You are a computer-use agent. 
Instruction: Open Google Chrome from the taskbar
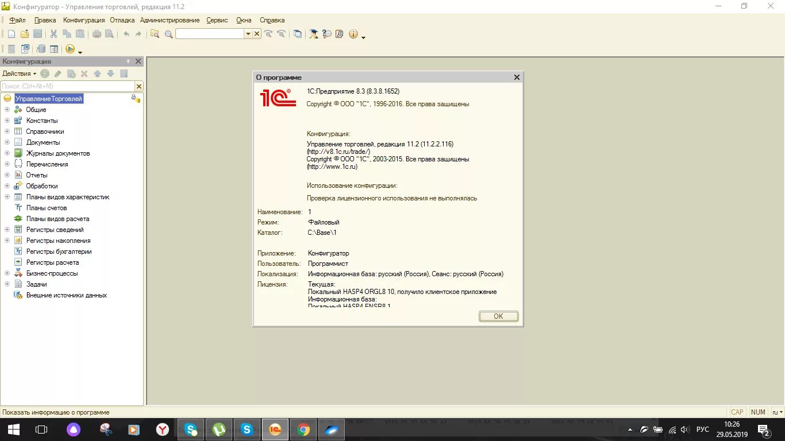click(303, 429)
